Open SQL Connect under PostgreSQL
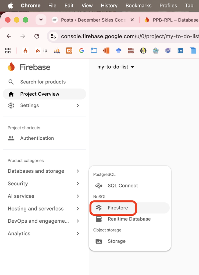The height and width of the screenshot is (275, 199). pyautogui.click(x=130, y=186)
